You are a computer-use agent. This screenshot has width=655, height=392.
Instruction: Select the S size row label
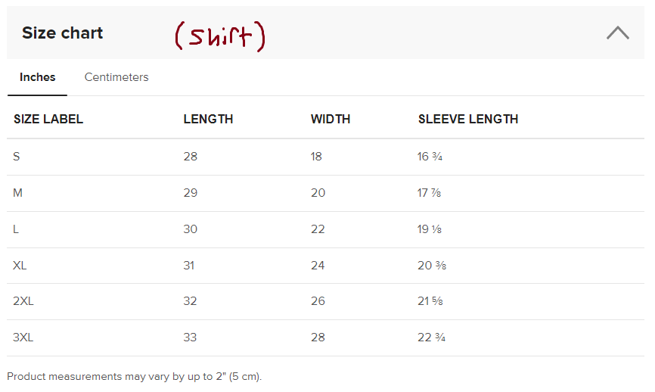(x=17, y=157)
